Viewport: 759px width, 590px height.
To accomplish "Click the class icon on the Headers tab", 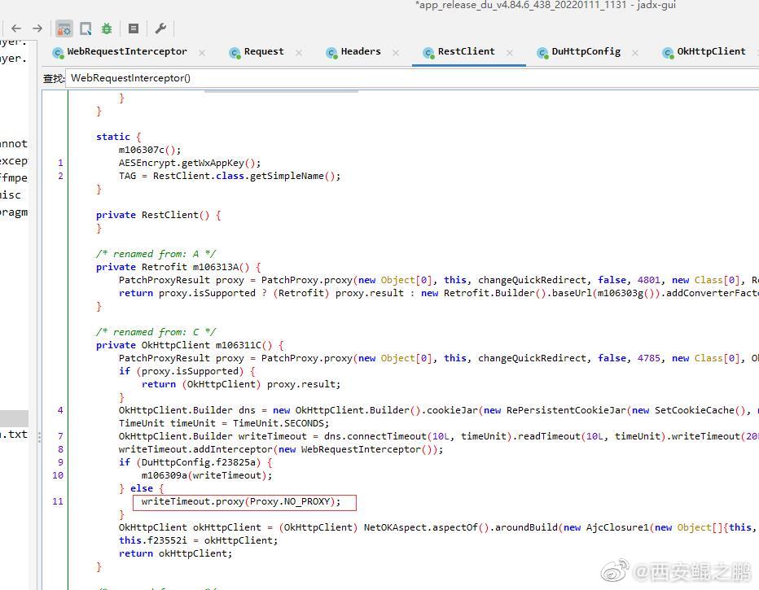I will (331, 53).
